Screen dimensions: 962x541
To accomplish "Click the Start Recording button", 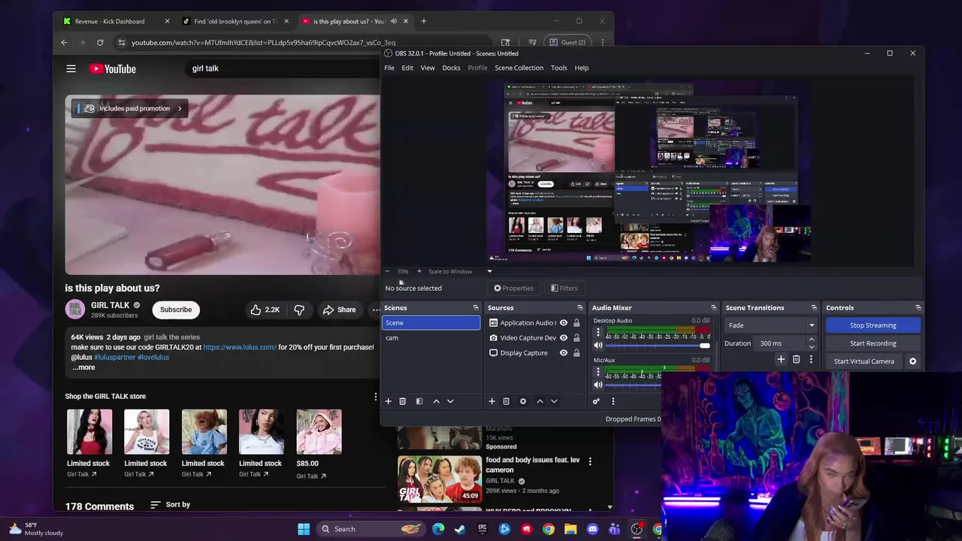I will coord(873,343).
